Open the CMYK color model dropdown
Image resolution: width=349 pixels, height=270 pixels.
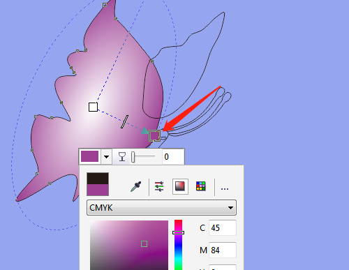pos(161,207)
